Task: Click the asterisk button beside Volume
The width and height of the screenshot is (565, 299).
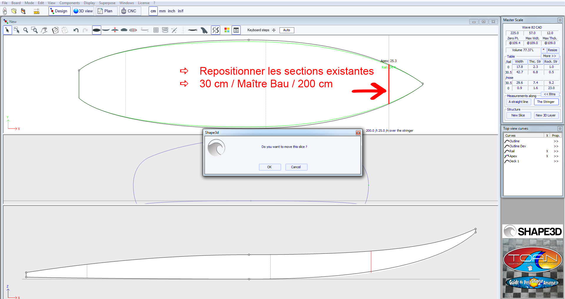Action: (x=544, y=50)
